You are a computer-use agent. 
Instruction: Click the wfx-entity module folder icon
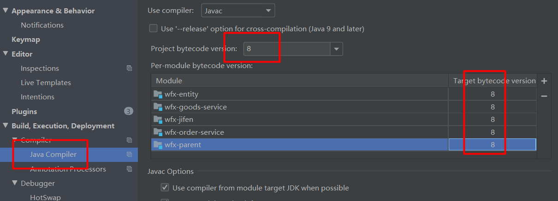(158, 94)
